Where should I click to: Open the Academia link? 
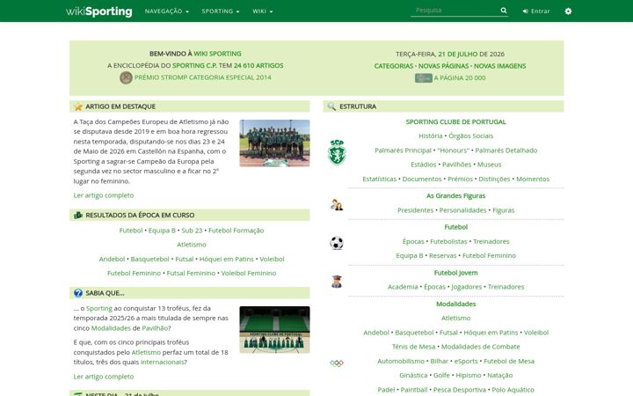(403, 287)
